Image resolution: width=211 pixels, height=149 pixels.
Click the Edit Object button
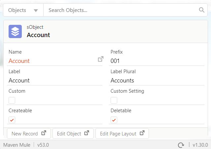point(73,133)
